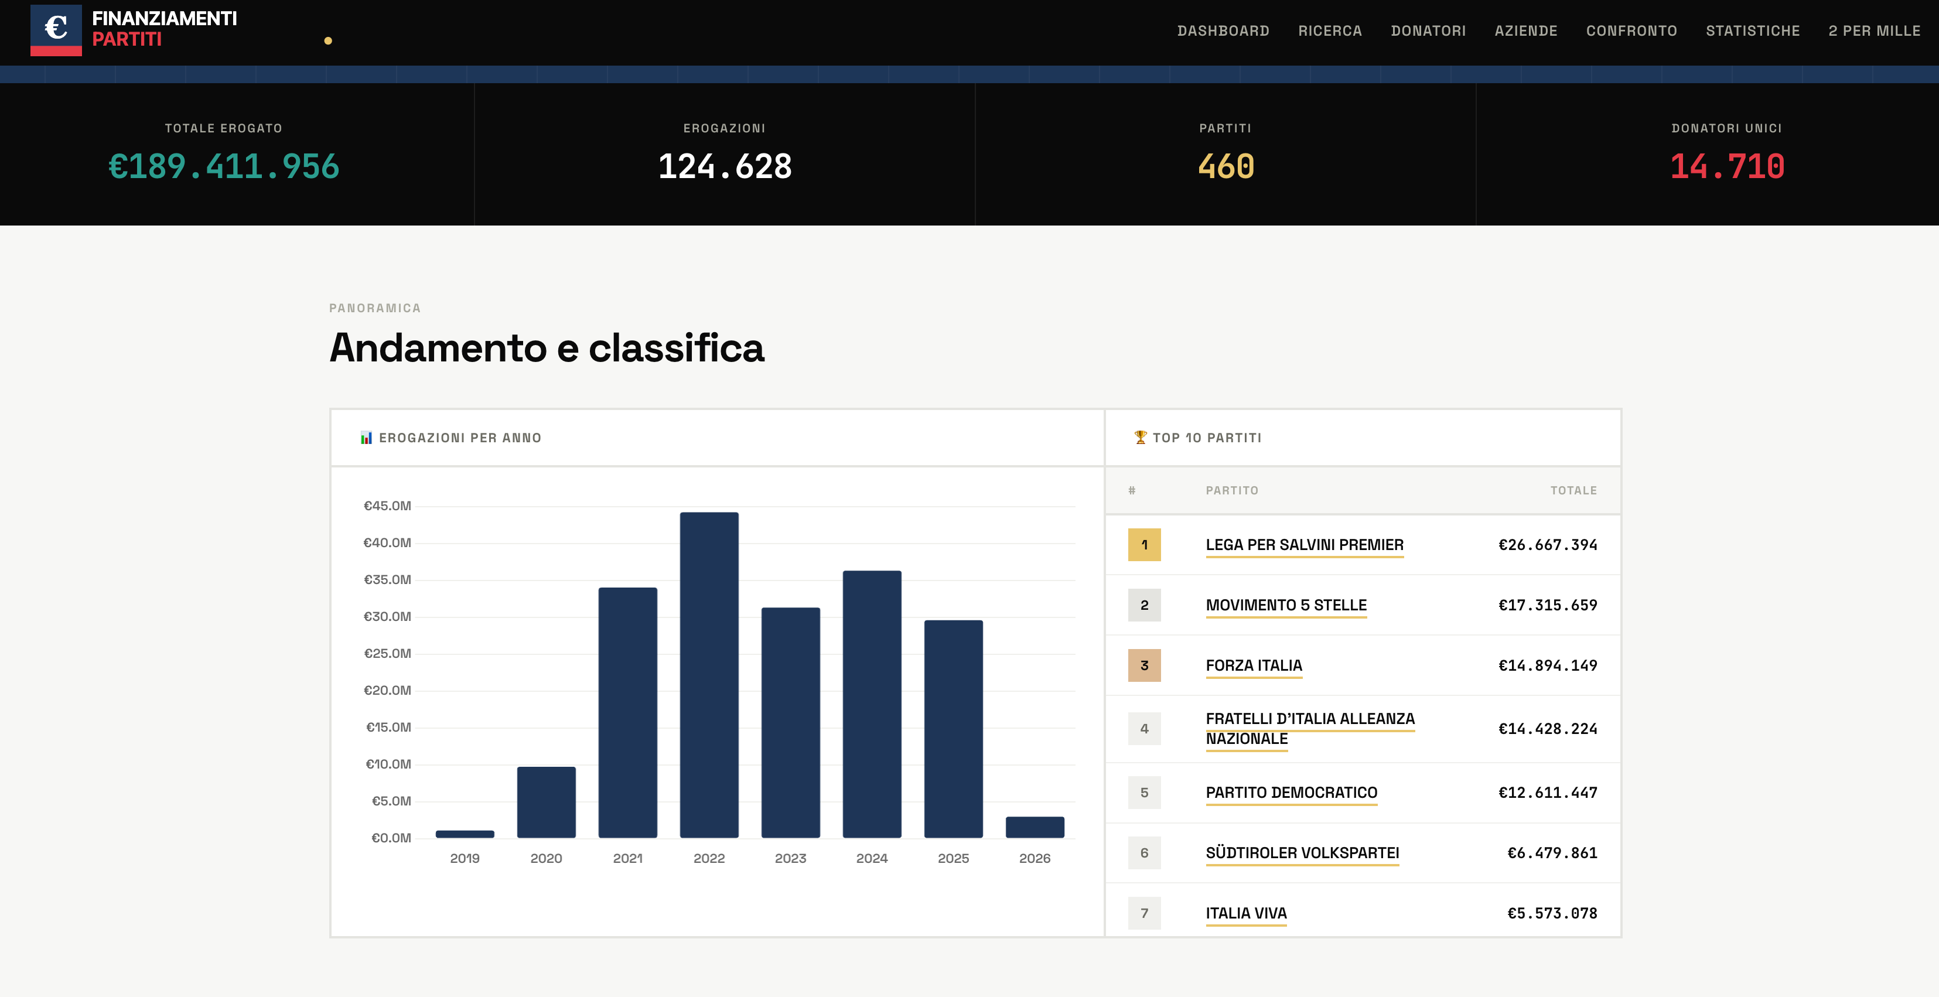Screen dimensions: 1939x997
Task: Go to the Ricerca page
Action: pyautogui.click(x=1330, y=31)
